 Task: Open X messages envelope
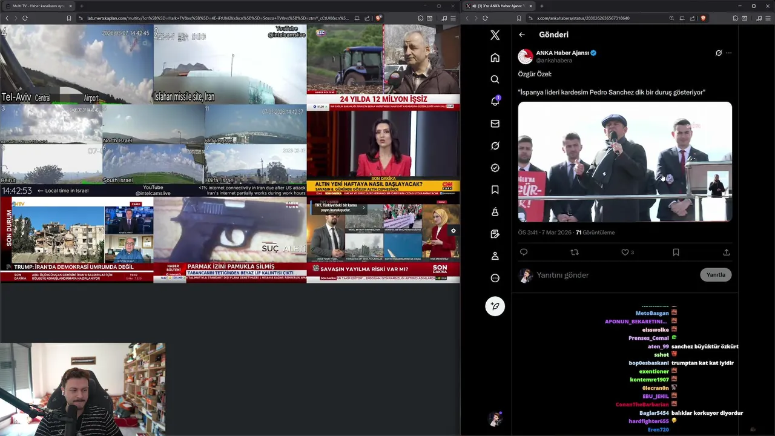495,124
